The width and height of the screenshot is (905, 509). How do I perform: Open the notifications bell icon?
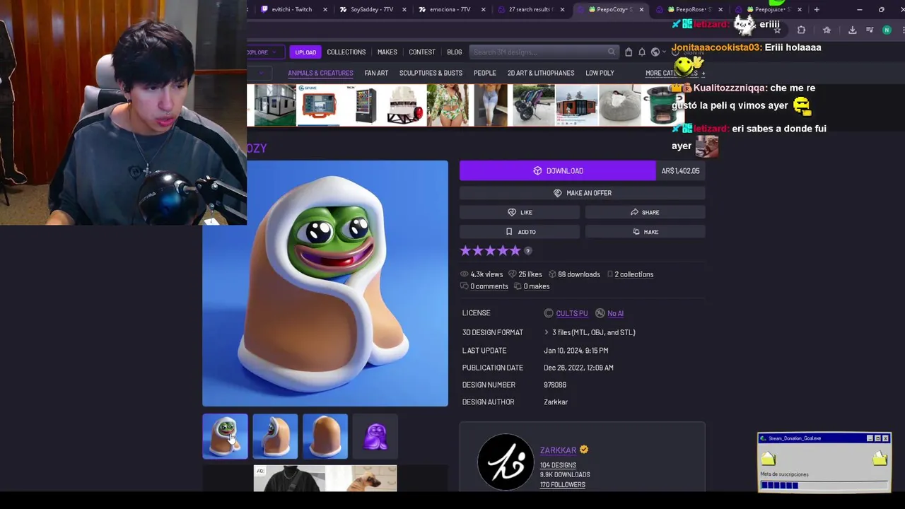click(x=642, y=52)
